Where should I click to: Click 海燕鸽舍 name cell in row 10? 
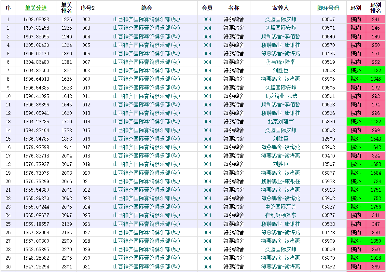[x=234, y=96]
